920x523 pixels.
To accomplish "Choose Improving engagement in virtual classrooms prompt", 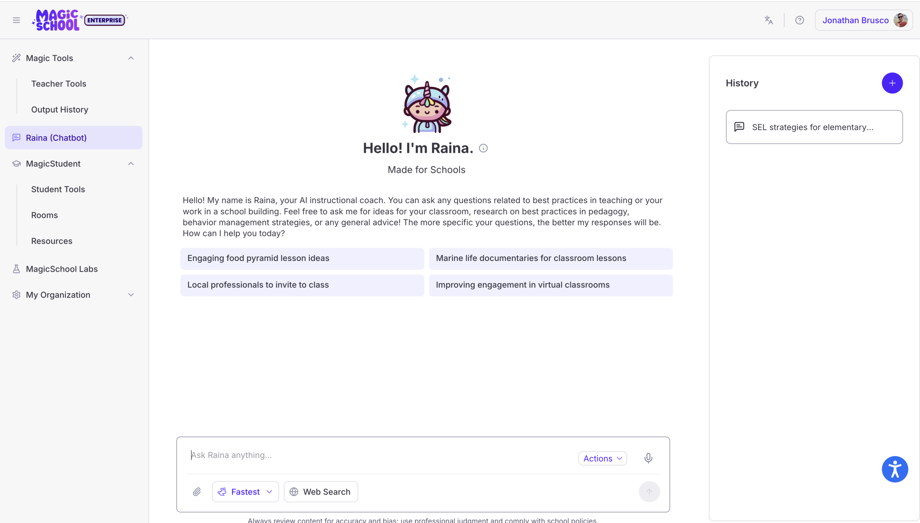I will 551,285.
